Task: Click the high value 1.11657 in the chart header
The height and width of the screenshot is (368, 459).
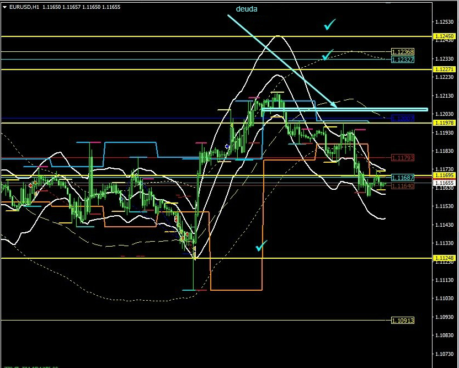Action: point(71,7)
